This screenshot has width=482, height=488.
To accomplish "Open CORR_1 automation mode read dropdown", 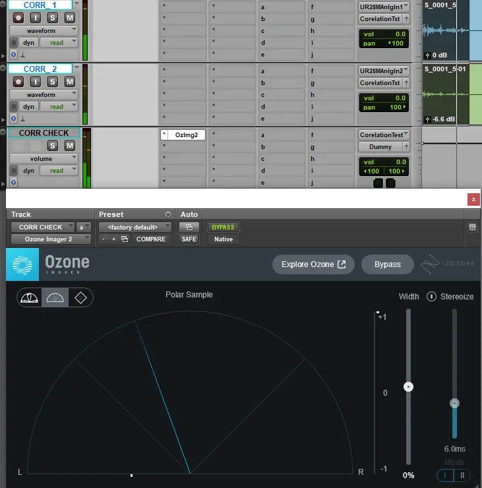I will click(x=59, y=43).
